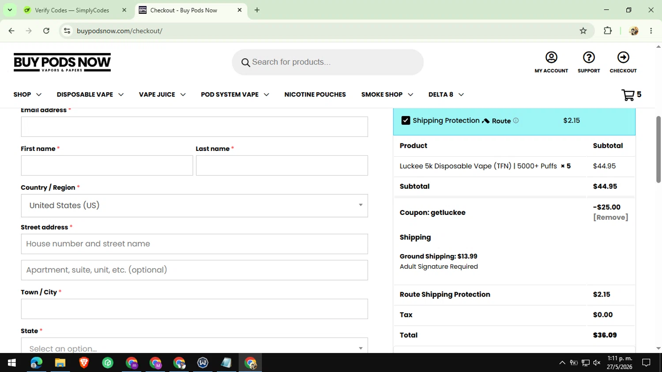Screen dimensions: 662x372
Task: Click the Coupon: getluckee label
Action: pyautogui.click(x=433, y=213)
